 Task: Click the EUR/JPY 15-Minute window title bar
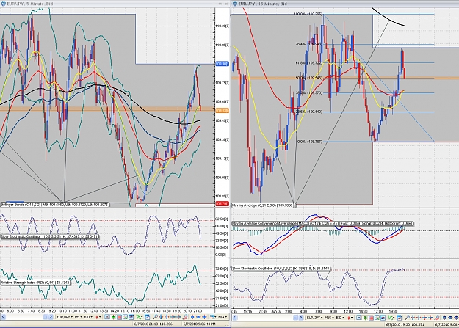(x=345, y=4)
